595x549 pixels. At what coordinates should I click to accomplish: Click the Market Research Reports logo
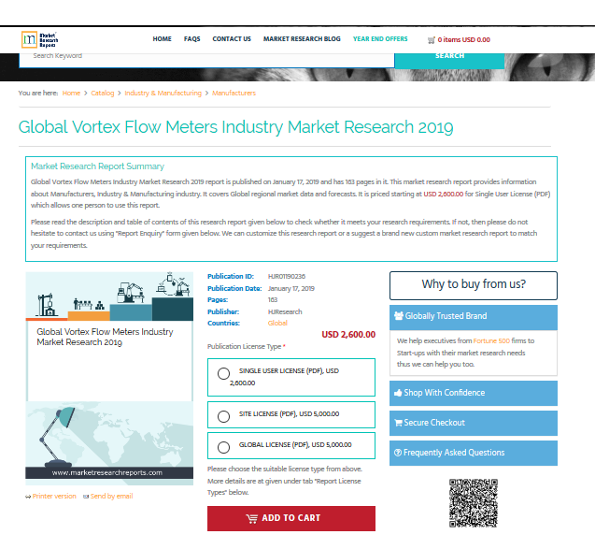click(x=40, y=39)
